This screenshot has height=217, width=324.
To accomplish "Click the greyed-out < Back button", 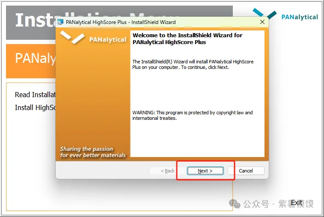I will pyautogui.click(x=168, y=171).
